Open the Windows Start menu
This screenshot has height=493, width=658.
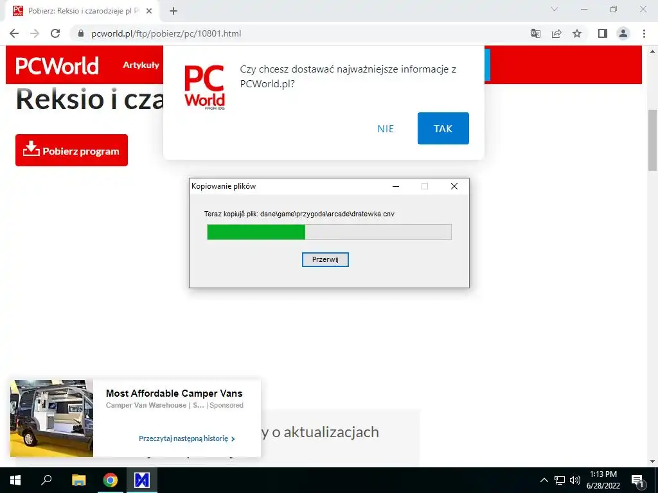(x=15, y=480)
